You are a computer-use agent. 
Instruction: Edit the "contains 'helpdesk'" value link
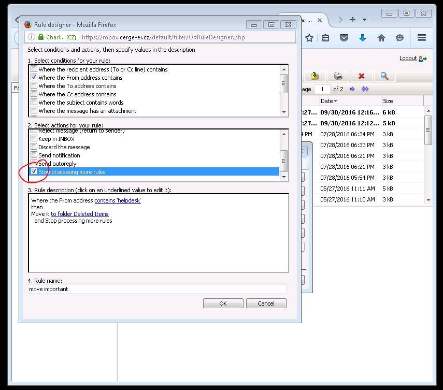point(118,200)
